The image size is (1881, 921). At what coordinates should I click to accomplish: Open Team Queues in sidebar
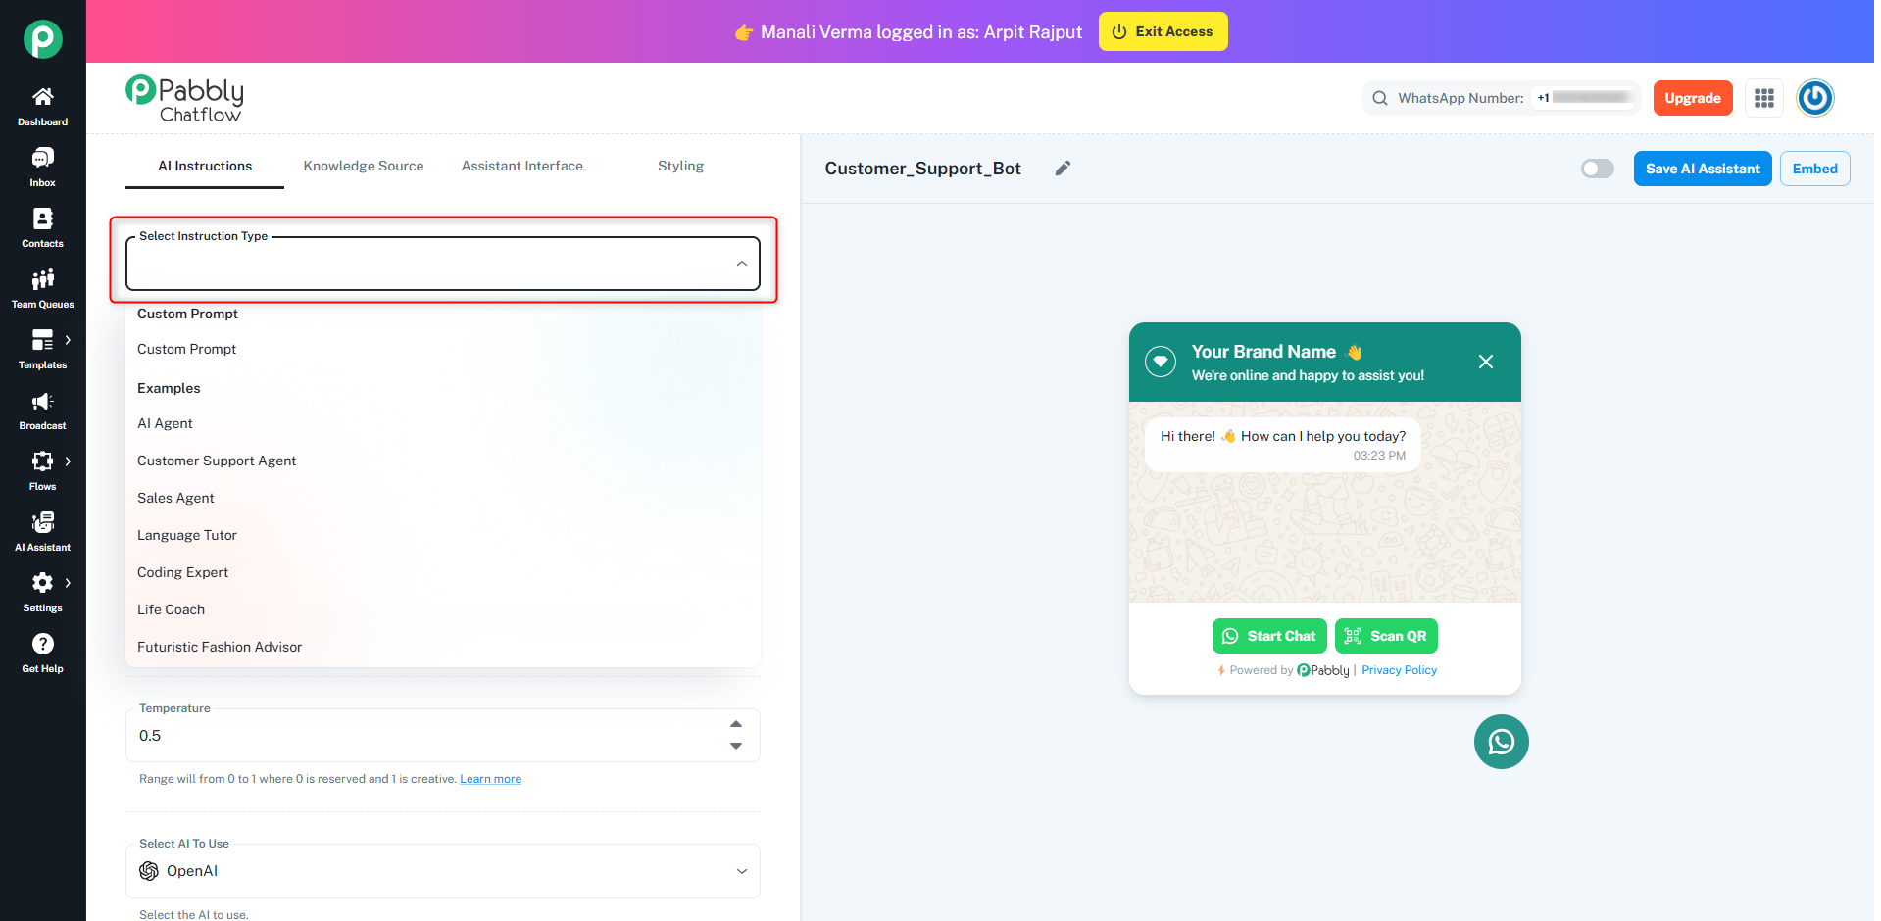tap(42, 289)
